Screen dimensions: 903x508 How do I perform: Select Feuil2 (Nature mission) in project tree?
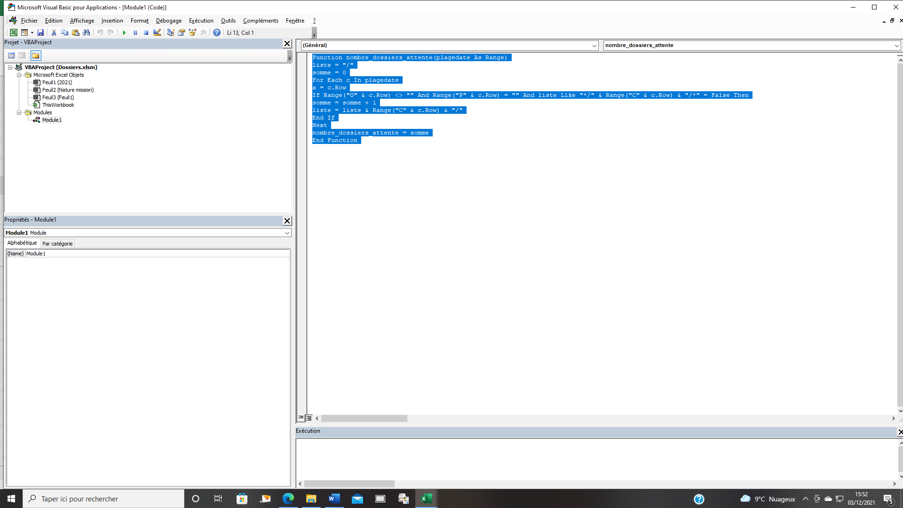[x=68, y=90]
